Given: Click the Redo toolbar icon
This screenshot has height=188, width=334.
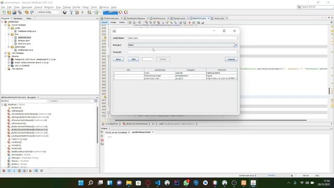Looking at the screenshot, I should (x=32, y=13).
